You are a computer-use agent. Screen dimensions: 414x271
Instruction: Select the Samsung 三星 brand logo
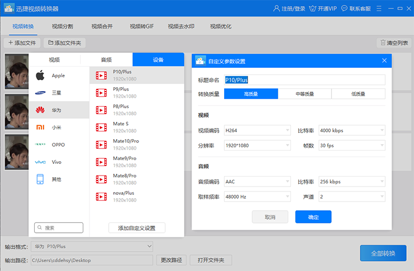40,93
